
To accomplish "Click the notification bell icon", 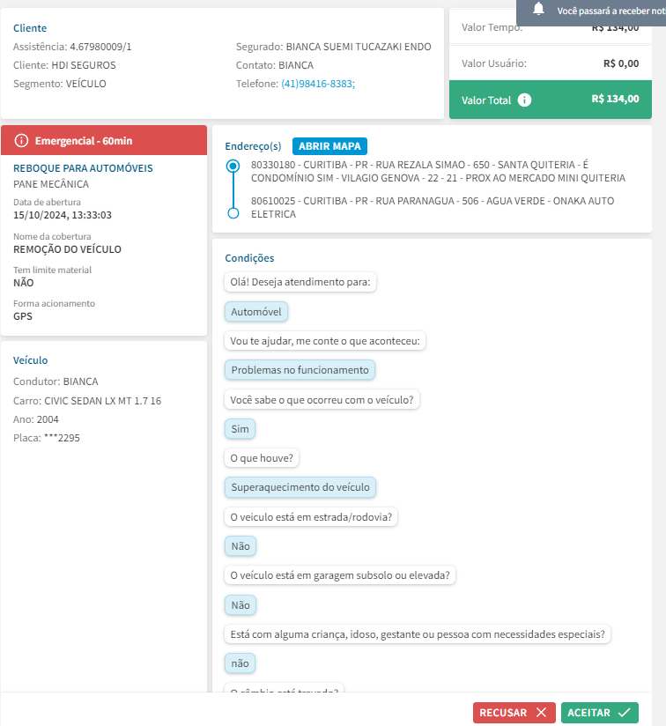I will 539,10.
